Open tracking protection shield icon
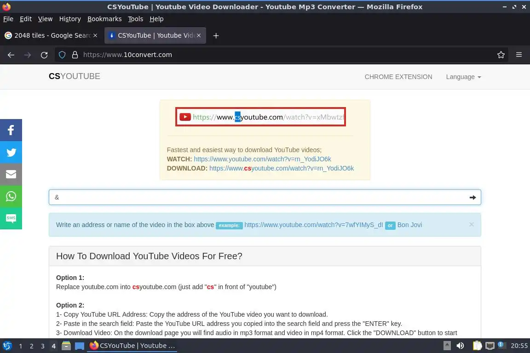Viewport: 530px width, 353px height. pyautogui.click(x=62, y=55)
